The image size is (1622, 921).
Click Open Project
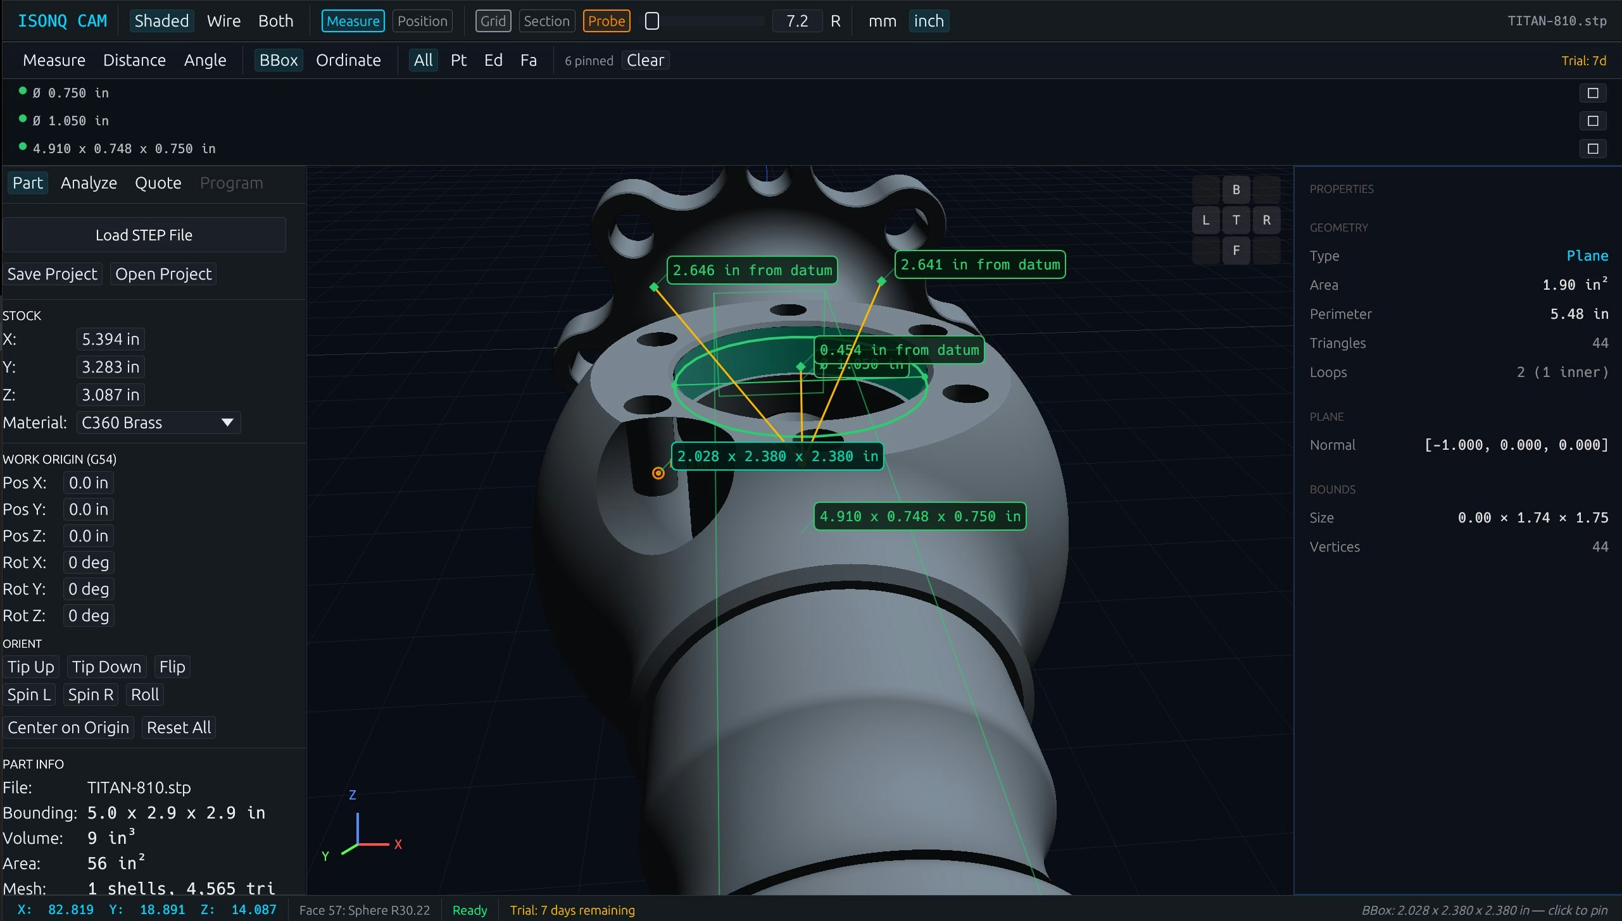point(163,274)
